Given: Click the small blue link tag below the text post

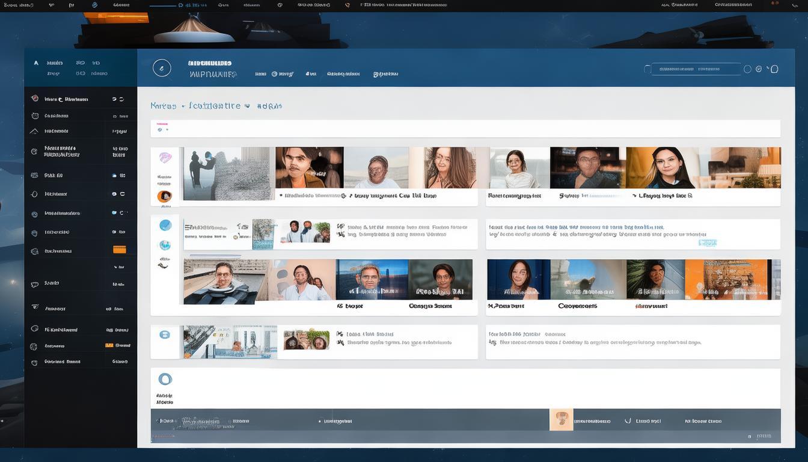Looking at the screenshot, I should [707, 242].
